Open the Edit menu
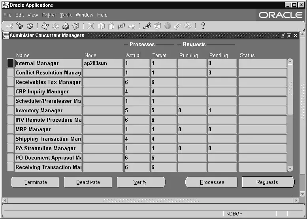This screenshot has height=219, width=307. coord(20,15)
